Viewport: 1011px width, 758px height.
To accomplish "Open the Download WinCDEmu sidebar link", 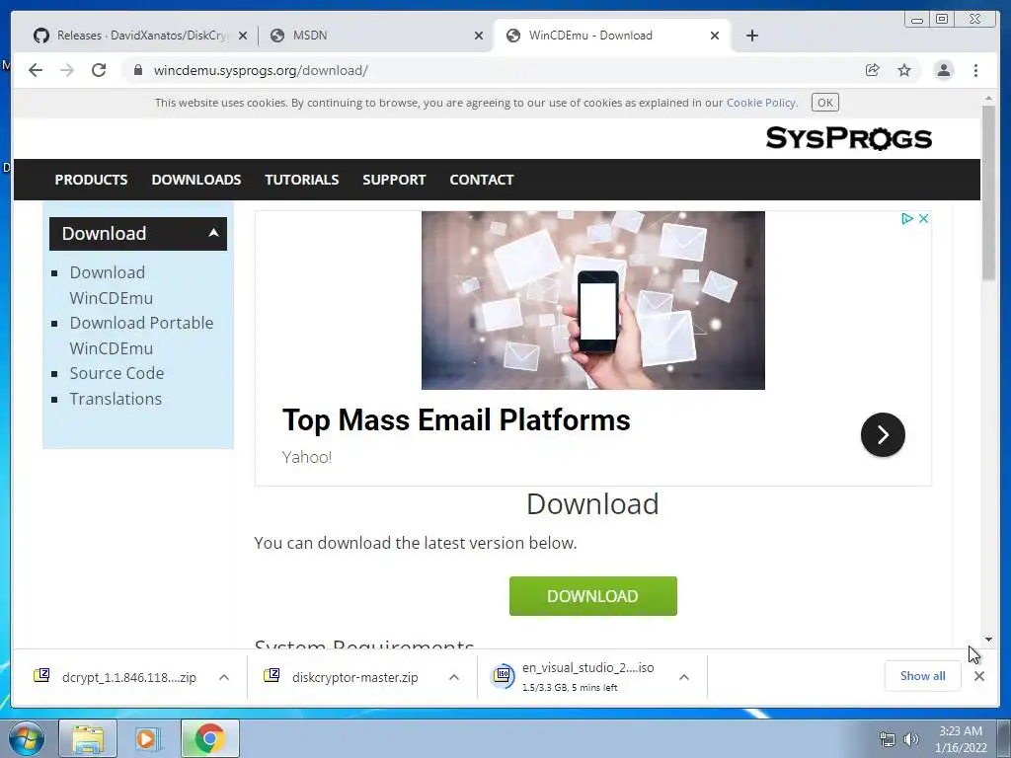I will click(111, 285).
